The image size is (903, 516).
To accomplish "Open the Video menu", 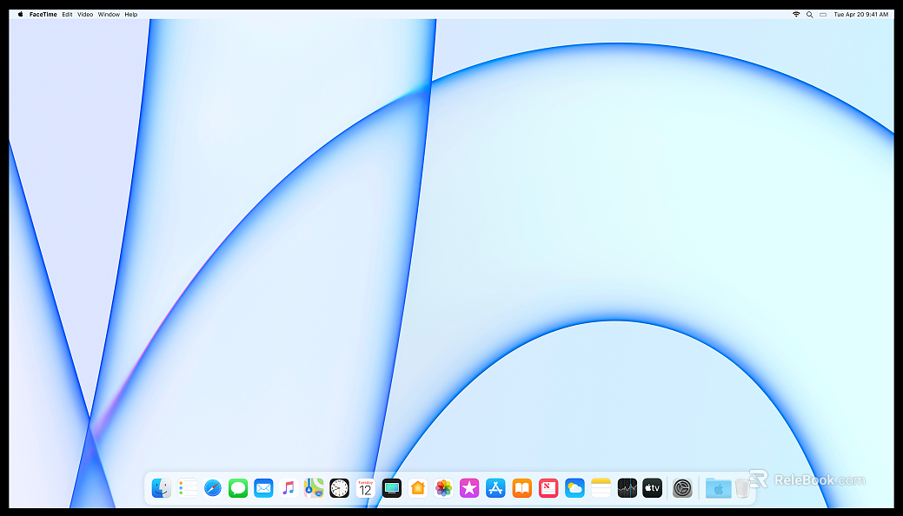I will point(85,15).
